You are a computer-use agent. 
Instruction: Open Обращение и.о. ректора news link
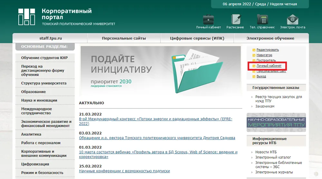point(157,138)
